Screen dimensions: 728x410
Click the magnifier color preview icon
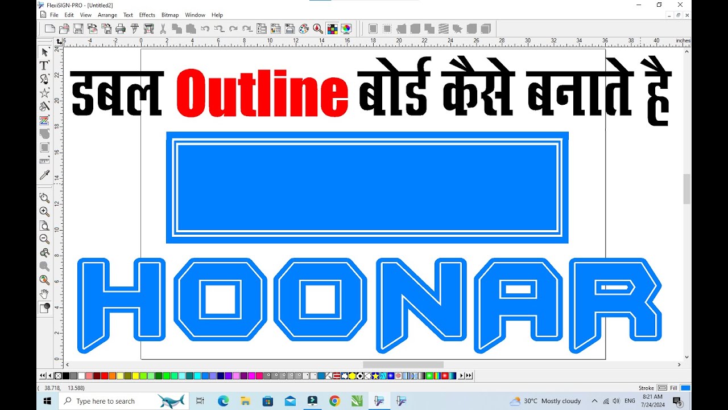[x=318, y=28]
